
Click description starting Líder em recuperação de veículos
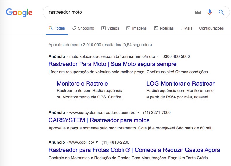click(129, 72)
